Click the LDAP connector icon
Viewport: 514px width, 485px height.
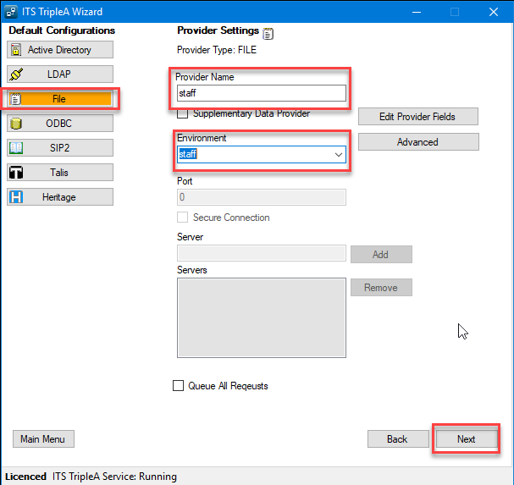15,74
